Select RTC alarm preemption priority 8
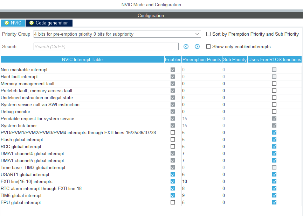Image resolution: width=303 pixels, height=216 pixels. click(202, 188)
